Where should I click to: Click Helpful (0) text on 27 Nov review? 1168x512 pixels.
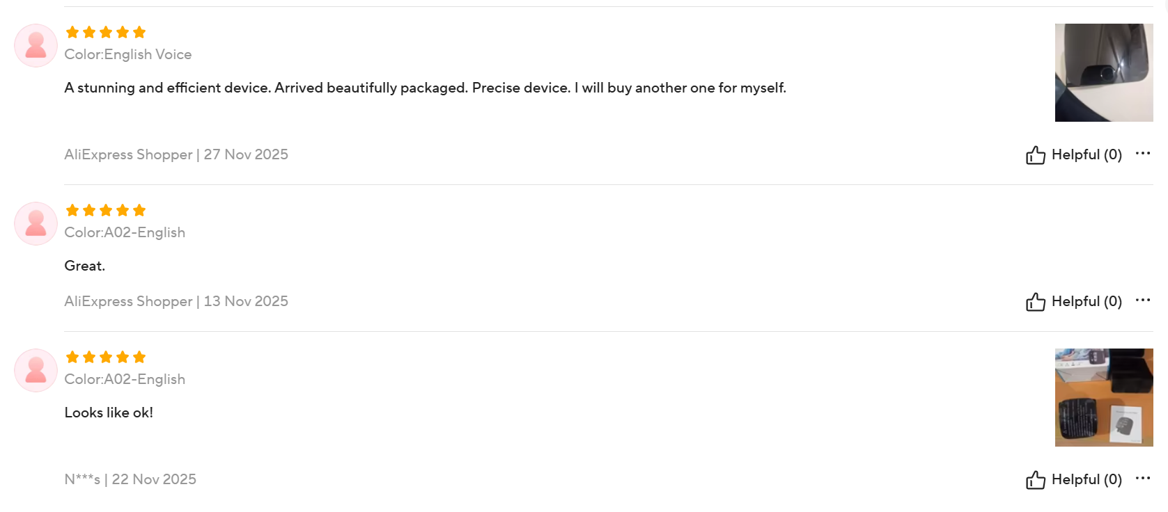click(1086, 154)
